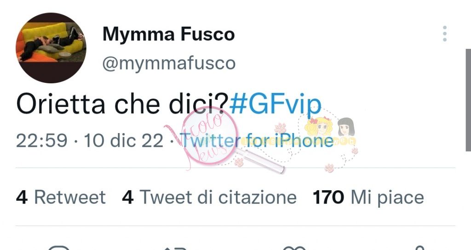The image size is (471, 250).
Task: Like the tweet with the heart icon
Action: [294, 248]
